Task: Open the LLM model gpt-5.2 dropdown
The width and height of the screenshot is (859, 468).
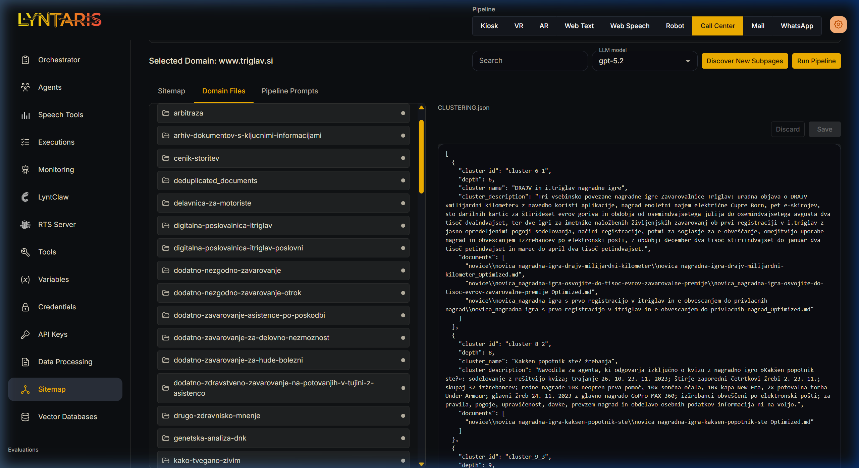Action: pos(644,61)
